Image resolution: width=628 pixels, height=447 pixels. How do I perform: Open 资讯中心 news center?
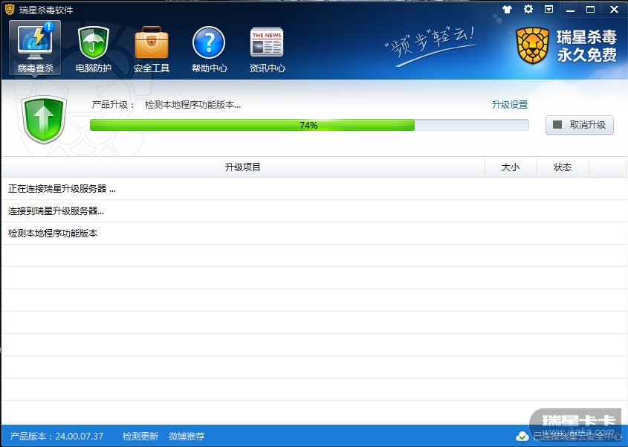[267, 49]
